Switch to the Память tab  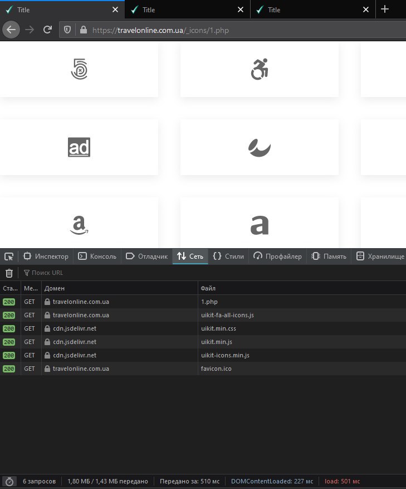pyautogui.click(x=329, y=256)
